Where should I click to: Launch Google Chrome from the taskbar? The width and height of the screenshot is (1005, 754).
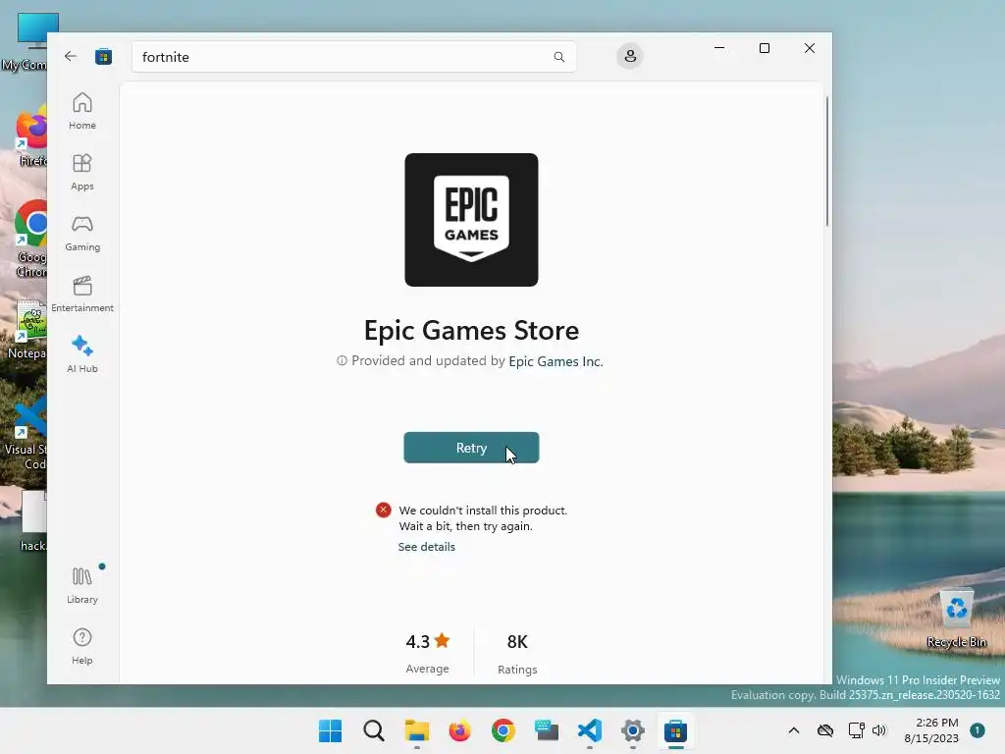click(x=503, y=730)
